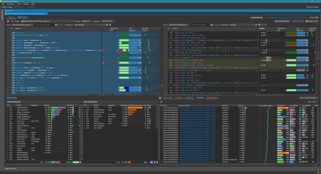Pin the Documents panel
The width and height of the screenshot is (321, 174).
coord(317,11)
